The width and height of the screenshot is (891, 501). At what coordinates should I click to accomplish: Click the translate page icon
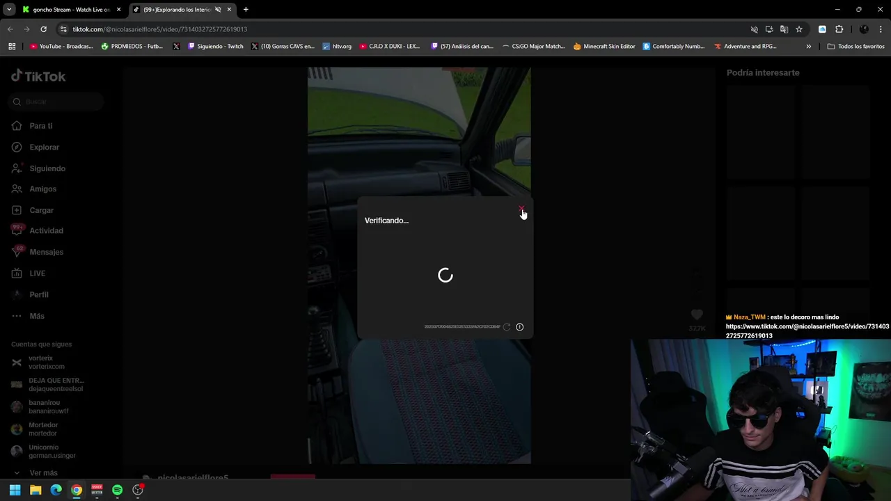784,29
